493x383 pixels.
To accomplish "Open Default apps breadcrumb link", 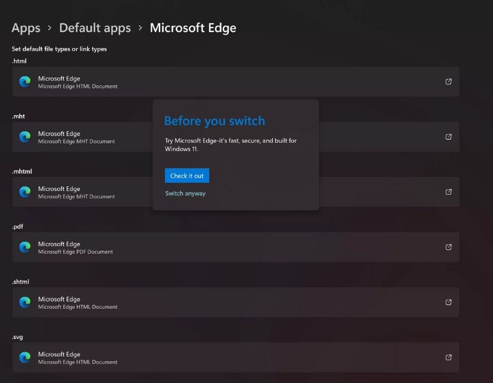I will [95, 28].
